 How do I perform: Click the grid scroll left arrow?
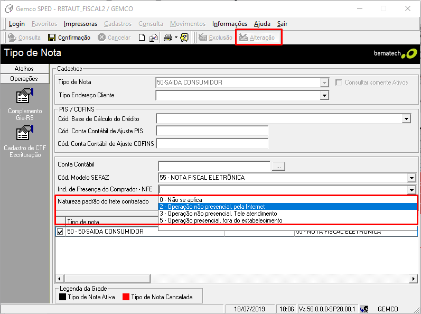(x=60, y=279)
